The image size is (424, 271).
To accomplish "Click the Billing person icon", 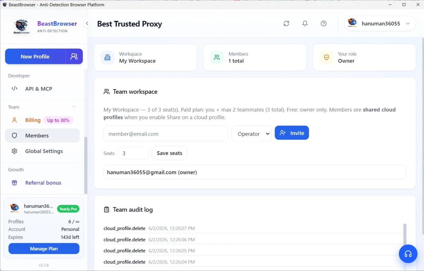I will pyautogui.click(x=14, y=120).
